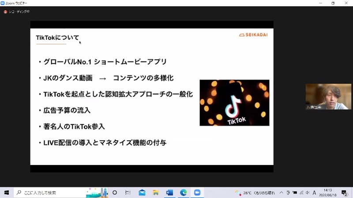Select the speaker video thumbnail
The width and height of the screenshot is (353, 198).
[x=328, y=97]
